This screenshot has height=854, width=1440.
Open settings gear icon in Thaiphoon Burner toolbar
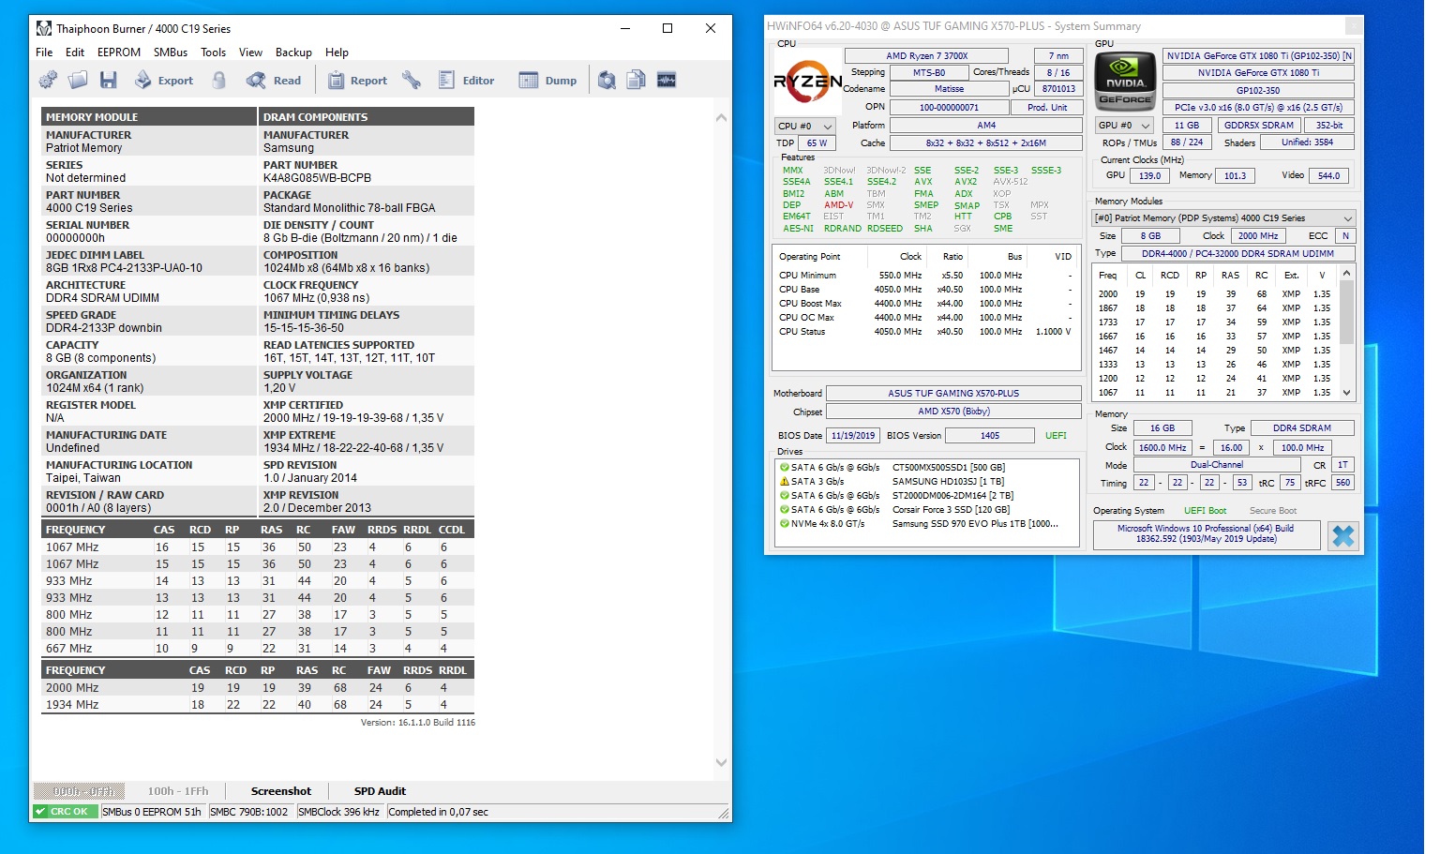coord(48,81)
